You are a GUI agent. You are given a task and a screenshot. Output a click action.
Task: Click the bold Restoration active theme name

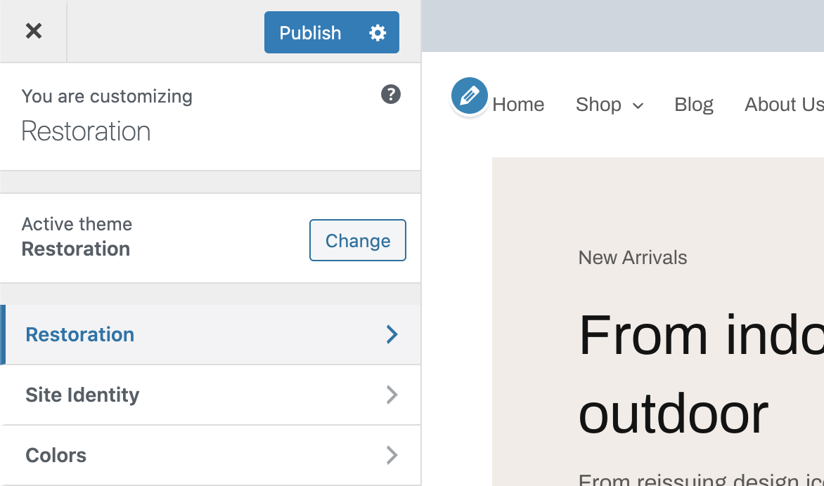coord(75,249)
